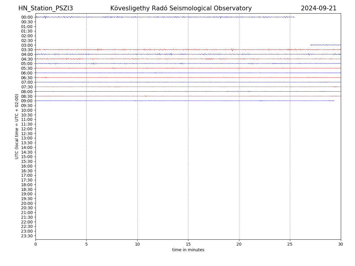355x266 pixels.
Task: Click the 2024-09-21 date label
Action: pyautogui.click(x=318, y=8)
